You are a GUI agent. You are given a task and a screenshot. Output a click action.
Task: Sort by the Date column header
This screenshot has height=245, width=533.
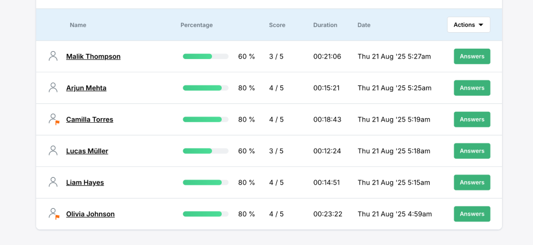pyautogui.click(x=364, y=25)
